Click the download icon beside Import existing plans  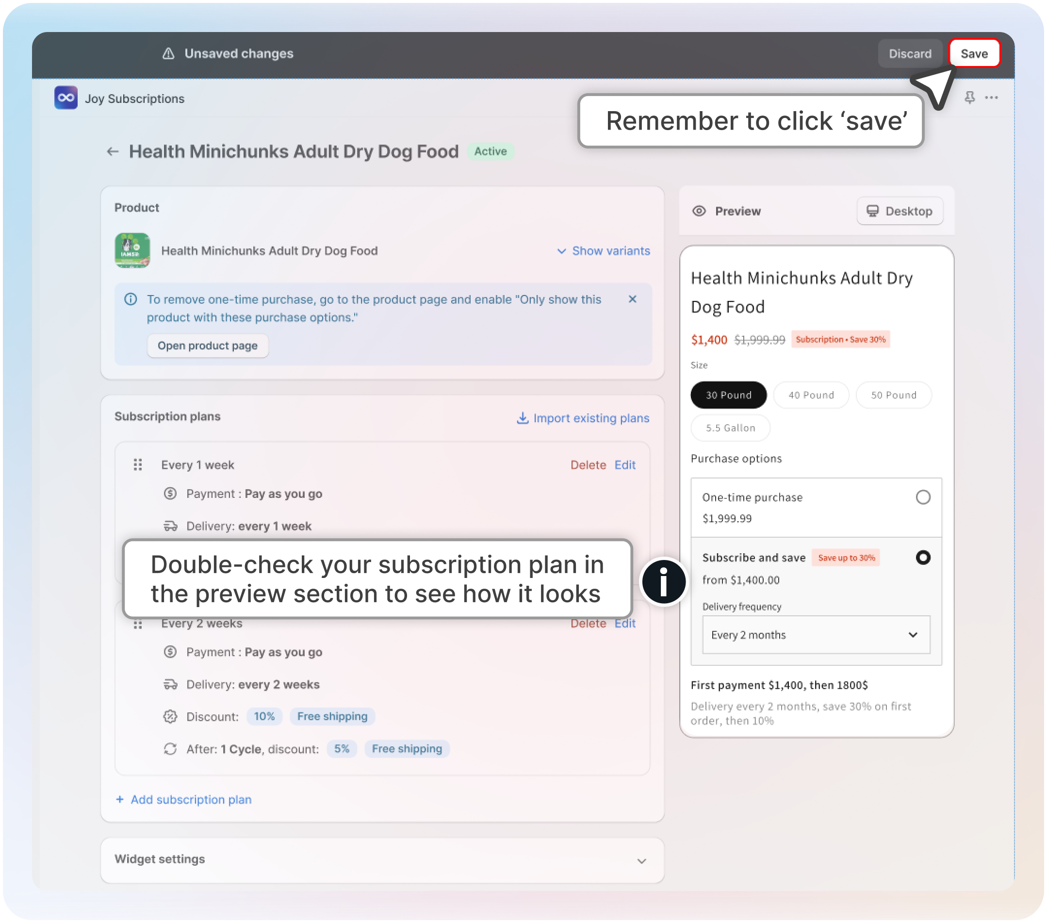tap(523, 418)
